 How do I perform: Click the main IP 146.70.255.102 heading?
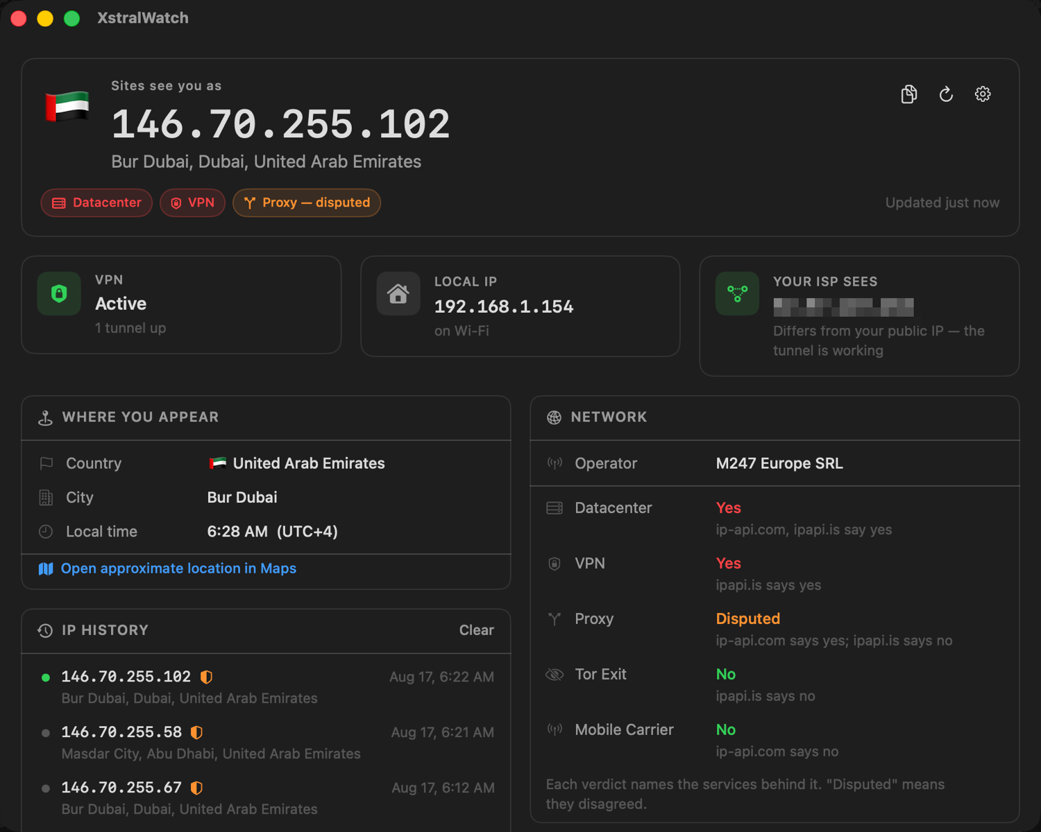point(280,125)
